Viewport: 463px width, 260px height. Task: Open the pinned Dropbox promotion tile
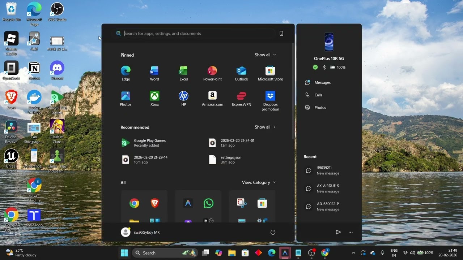coord(270,101)
